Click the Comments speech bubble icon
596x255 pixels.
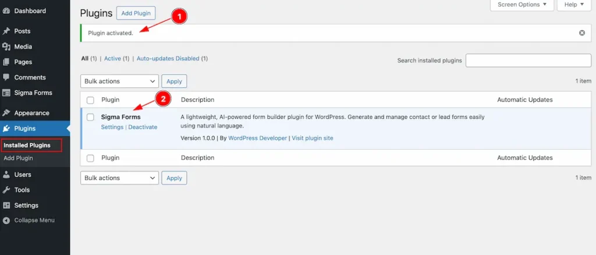pyautogui.click(x=6, y=77)
